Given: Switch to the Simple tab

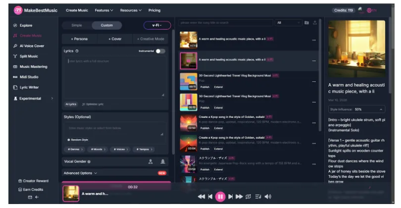Looking at the screenshot, I should (x=77, y=25).
